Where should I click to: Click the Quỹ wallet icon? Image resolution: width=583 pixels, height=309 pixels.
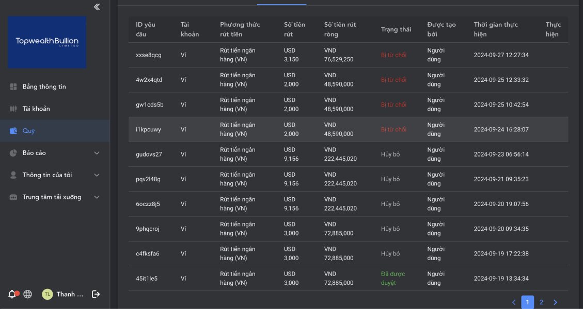coord(14,131)
